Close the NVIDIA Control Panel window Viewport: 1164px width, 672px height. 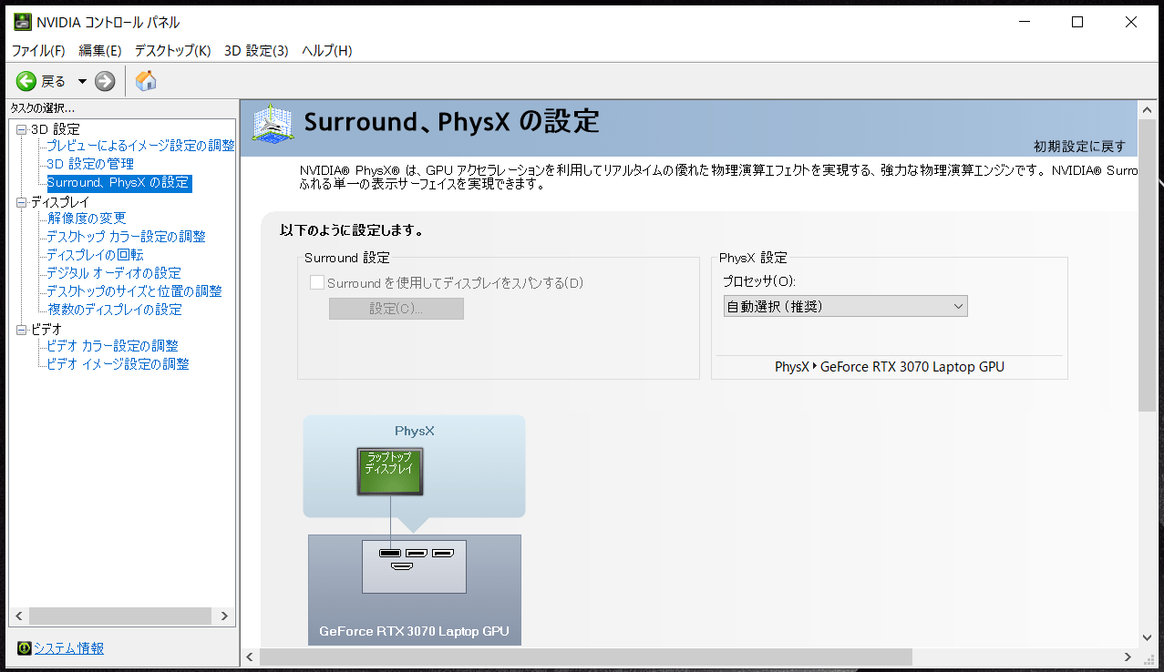1131,22
